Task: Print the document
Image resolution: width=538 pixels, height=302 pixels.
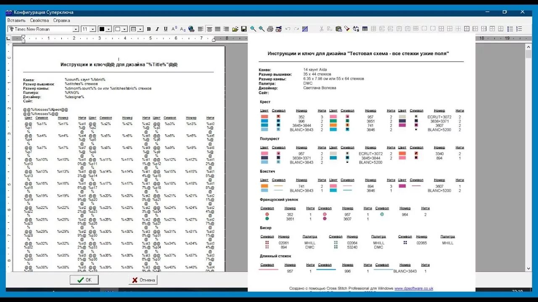Action: [270, 29]
